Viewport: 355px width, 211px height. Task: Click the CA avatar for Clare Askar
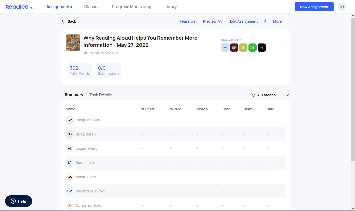[70, 177]
